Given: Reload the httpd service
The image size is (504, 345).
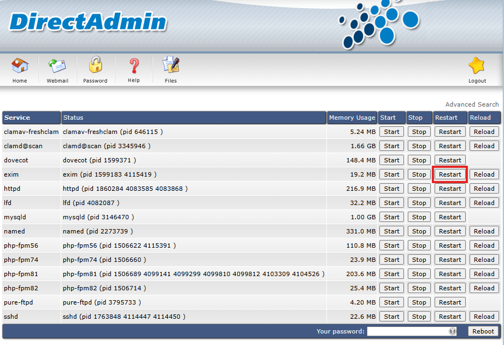Looking at the screenshot, I should pyautogui.click(x=484, y=189).
